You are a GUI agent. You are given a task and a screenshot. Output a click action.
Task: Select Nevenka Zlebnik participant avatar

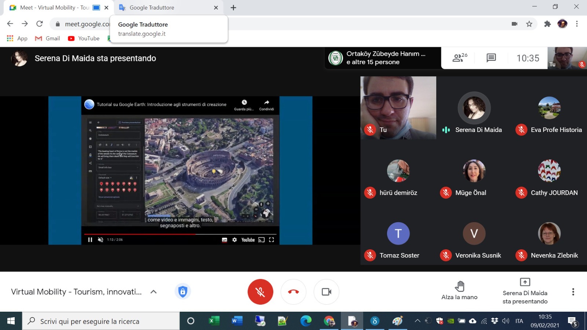(549, 234)
